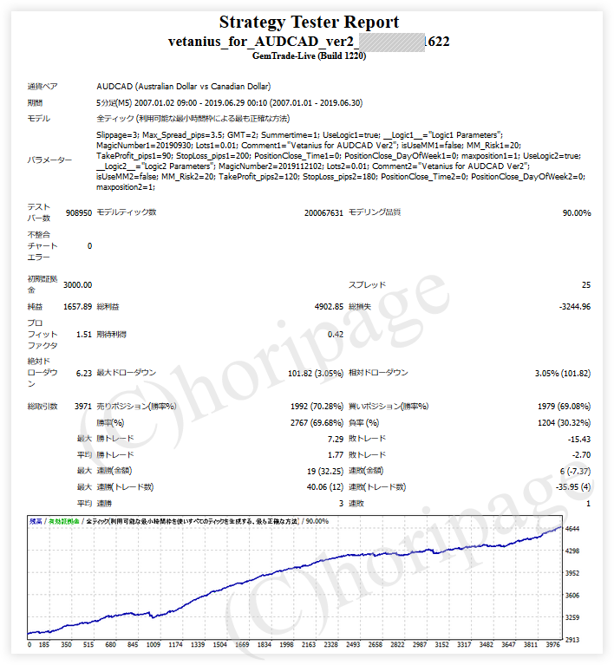Click the spread value 25
Image resolution: width=614 pixels, height=665 pixels.
pyautogui.click(x=586, y=285)
